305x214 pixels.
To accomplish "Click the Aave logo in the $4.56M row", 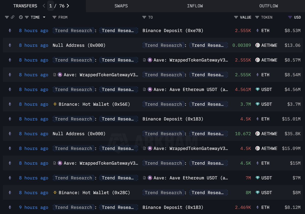I will pos(150,89).
